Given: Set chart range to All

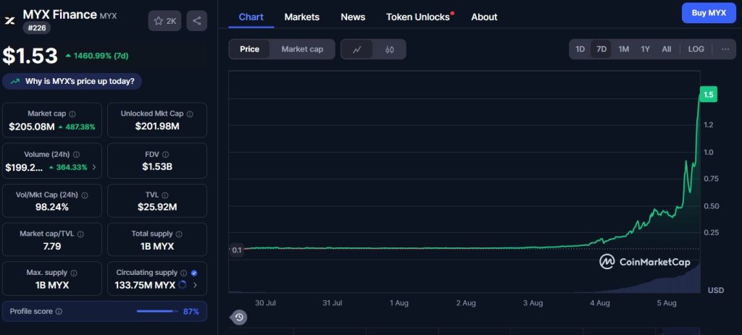Looking at the screenshot, I should (667, 49).
